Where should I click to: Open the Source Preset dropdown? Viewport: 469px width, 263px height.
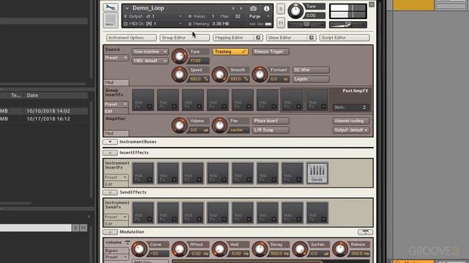pos(116,58)
